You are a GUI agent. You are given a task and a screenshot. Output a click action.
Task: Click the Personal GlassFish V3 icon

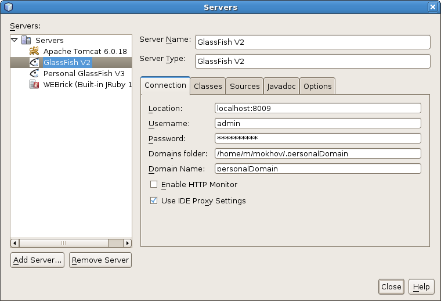tap(34, 74)
